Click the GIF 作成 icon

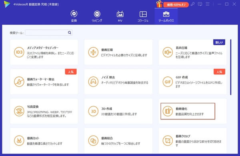[168, 82]
